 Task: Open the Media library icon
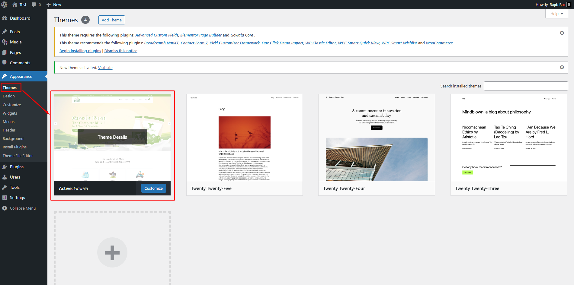point(5,42)
